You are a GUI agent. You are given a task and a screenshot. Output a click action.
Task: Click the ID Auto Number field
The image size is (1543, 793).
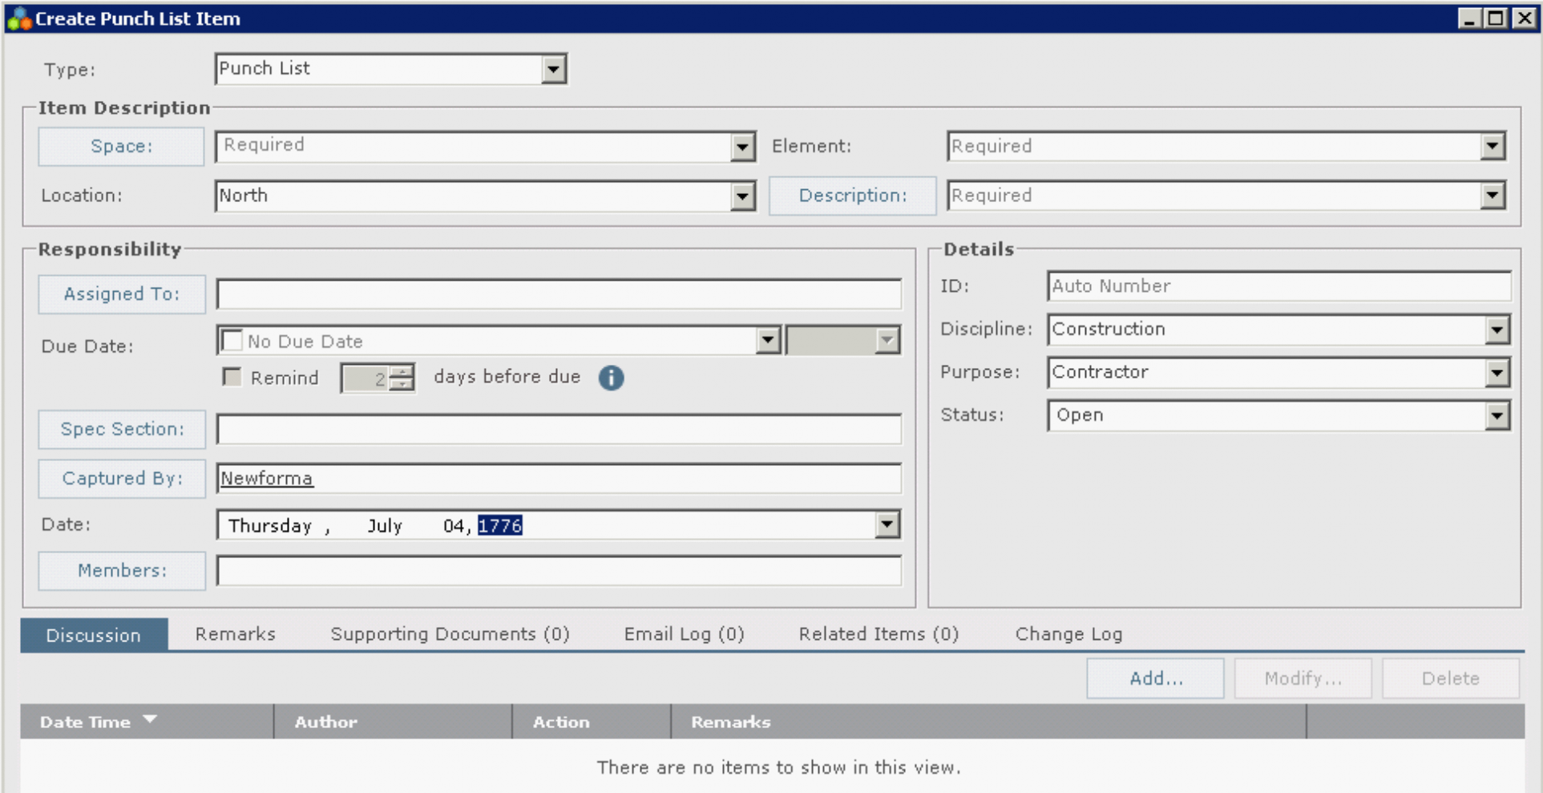(1279, 286)
